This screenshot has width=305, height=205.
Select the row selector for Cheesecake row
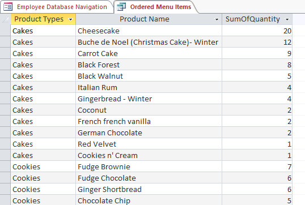5,31
